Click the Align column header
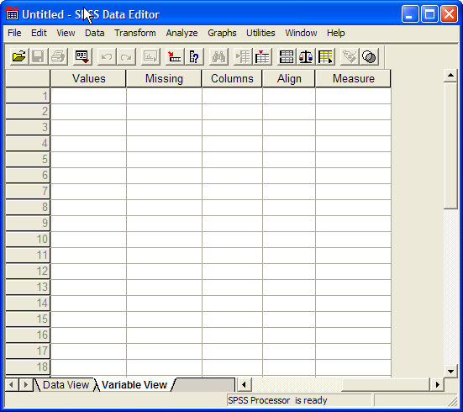Screen dimensions: 463x412 (x=289, y=79)
